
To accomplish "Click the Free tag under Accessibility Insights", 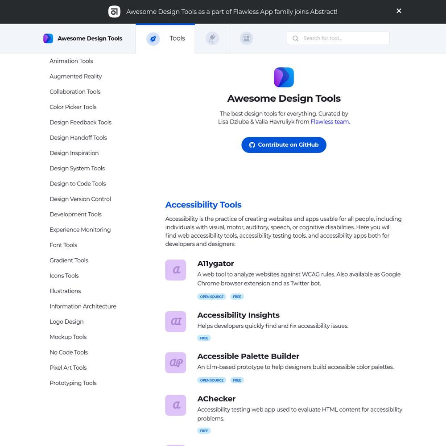I will 204,338.
